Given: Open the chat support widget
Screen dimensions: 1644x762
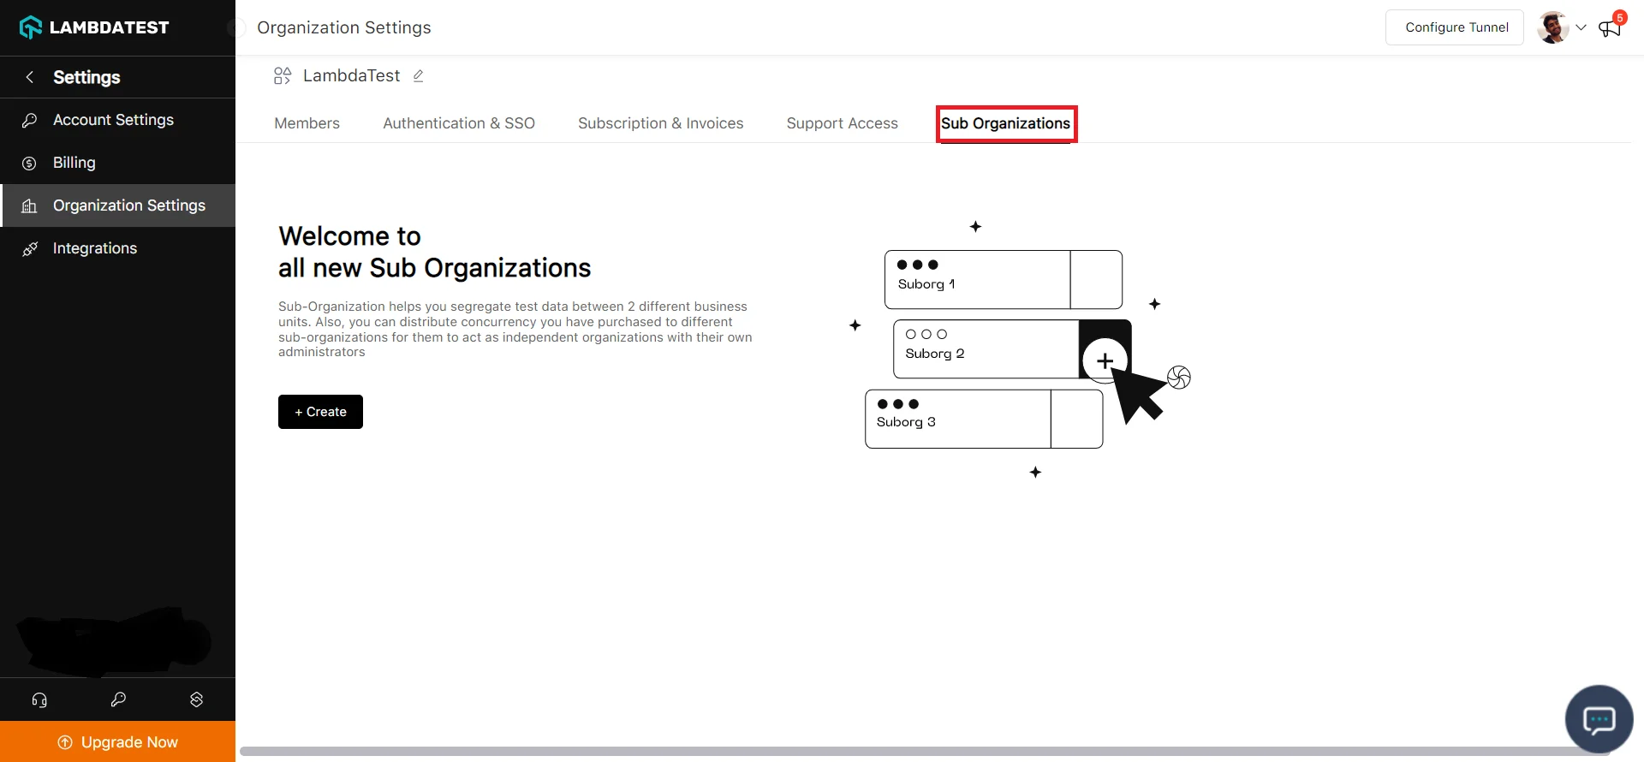Looking at the screenshot, I should [1599, 719].
